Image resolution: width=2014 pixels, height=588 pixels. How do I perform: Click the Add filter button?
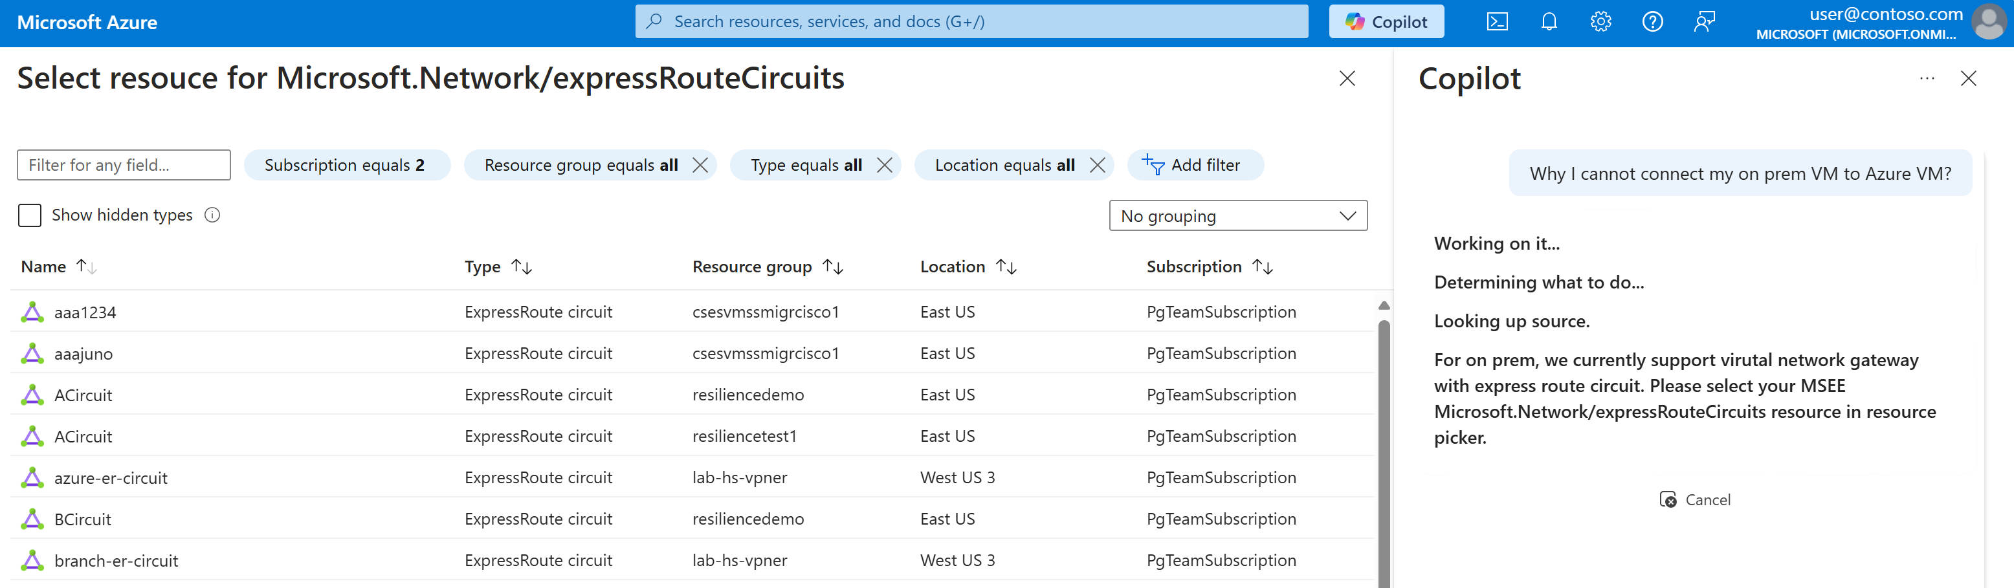[x=1195, y=165]
